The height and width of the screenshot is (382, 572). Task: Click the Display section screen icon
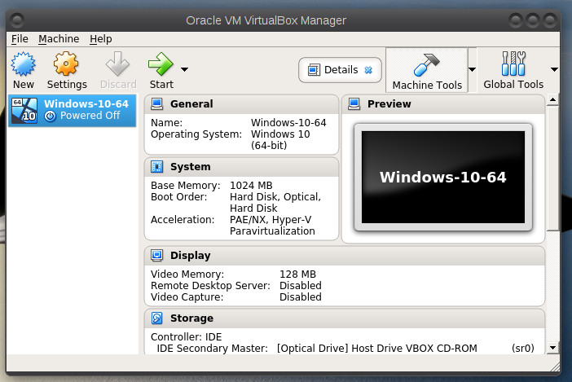click(157, 255)
